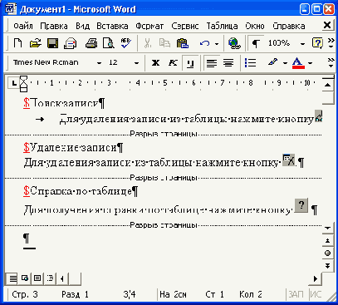This screenshot has width=338, height=305.
Task: Center the text alignment
Action: click(x=228, y=63)
